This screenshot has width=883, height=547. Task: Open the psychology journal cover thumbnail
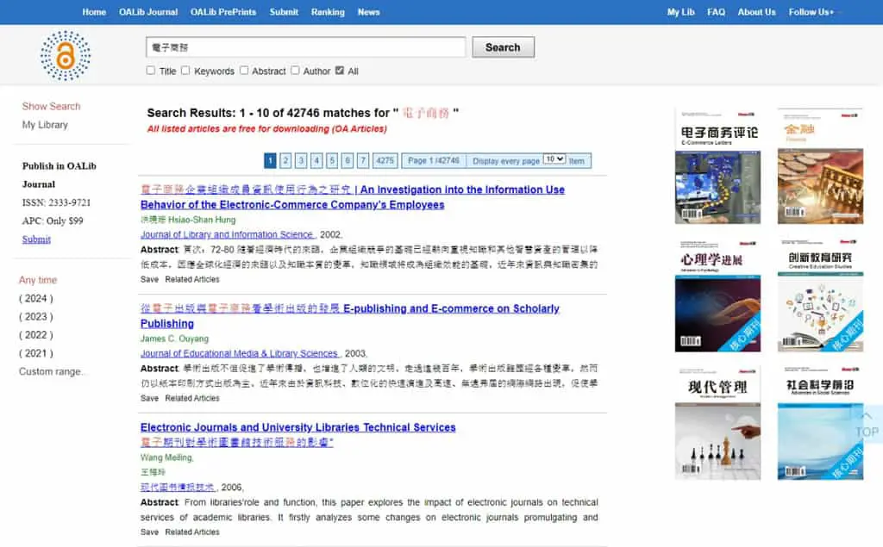tap(717, 295)
